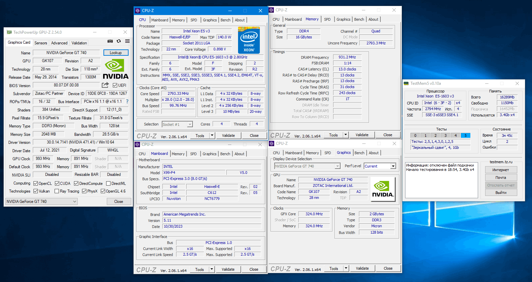The width and height of the screenshot is (532, 282).
Task: Click Validate in the CPU-Z Graphics window
Action: click(x=362, y=268)
